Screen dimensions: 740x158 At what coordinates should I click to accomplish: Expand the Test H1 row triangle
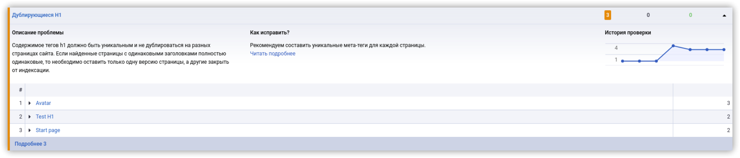(29, 117)
